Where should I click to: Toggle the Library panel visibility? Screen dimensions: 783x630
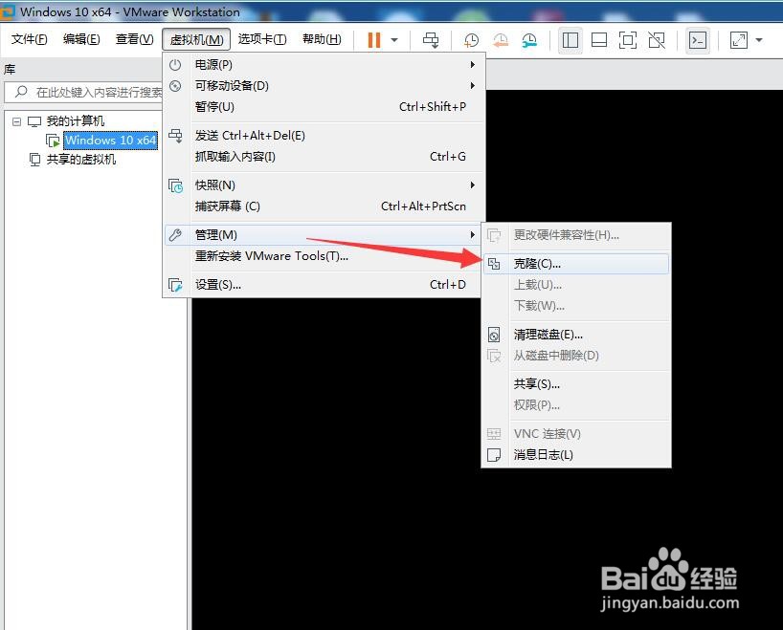(x=570, y=40)
